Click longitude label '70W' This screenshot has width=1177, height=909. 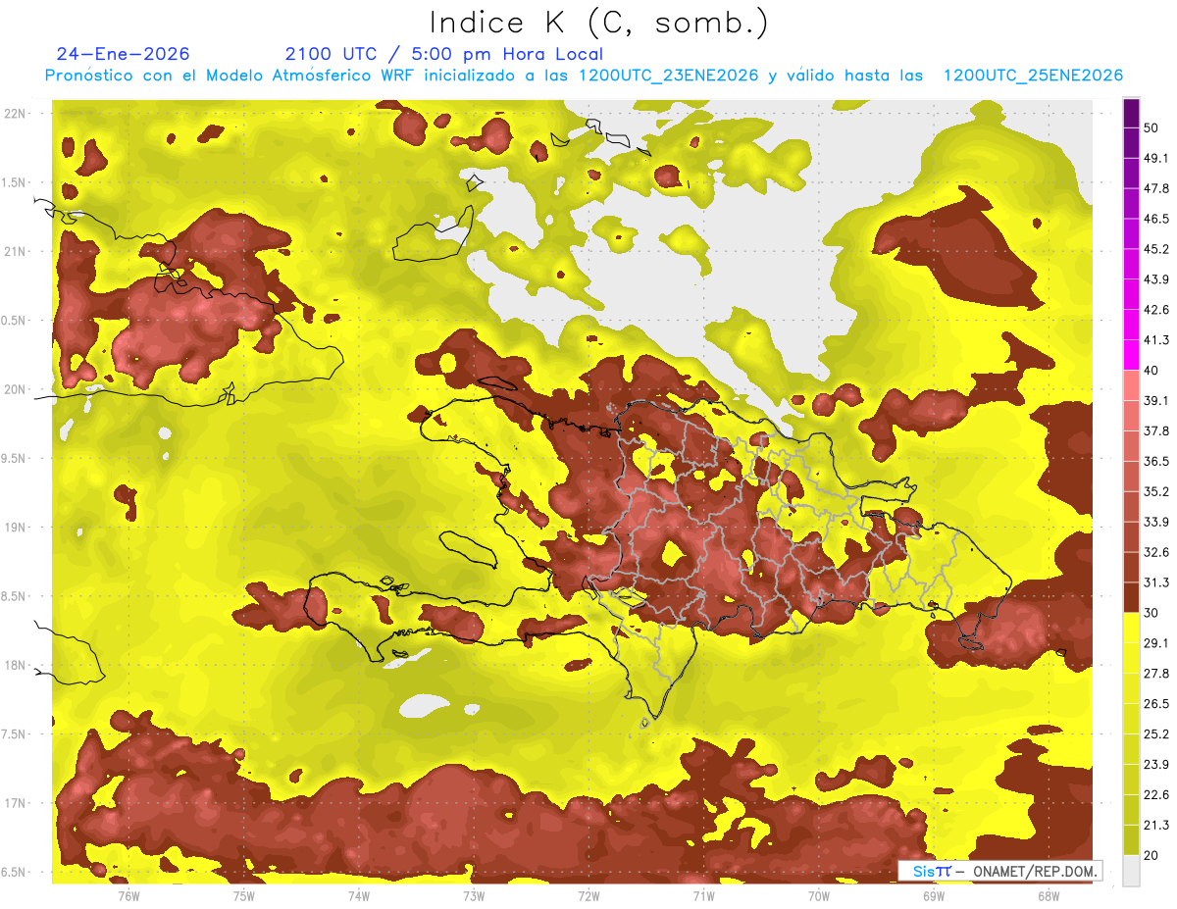[x=818, y=896]
